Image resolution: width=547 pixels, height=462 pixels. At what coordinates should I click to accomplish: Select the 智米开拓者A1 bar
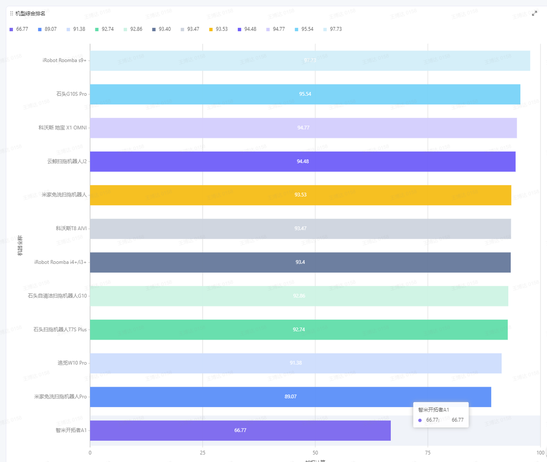[x=240, y=430]
